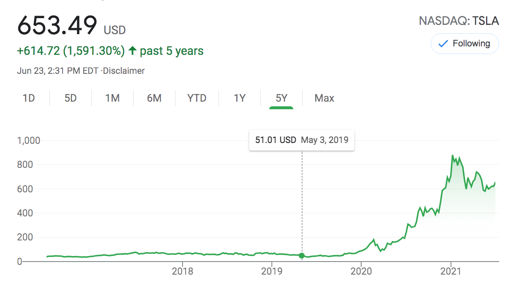Open the Max range tab
Viewport: 519px width, 286px height.
pos(324,98)
